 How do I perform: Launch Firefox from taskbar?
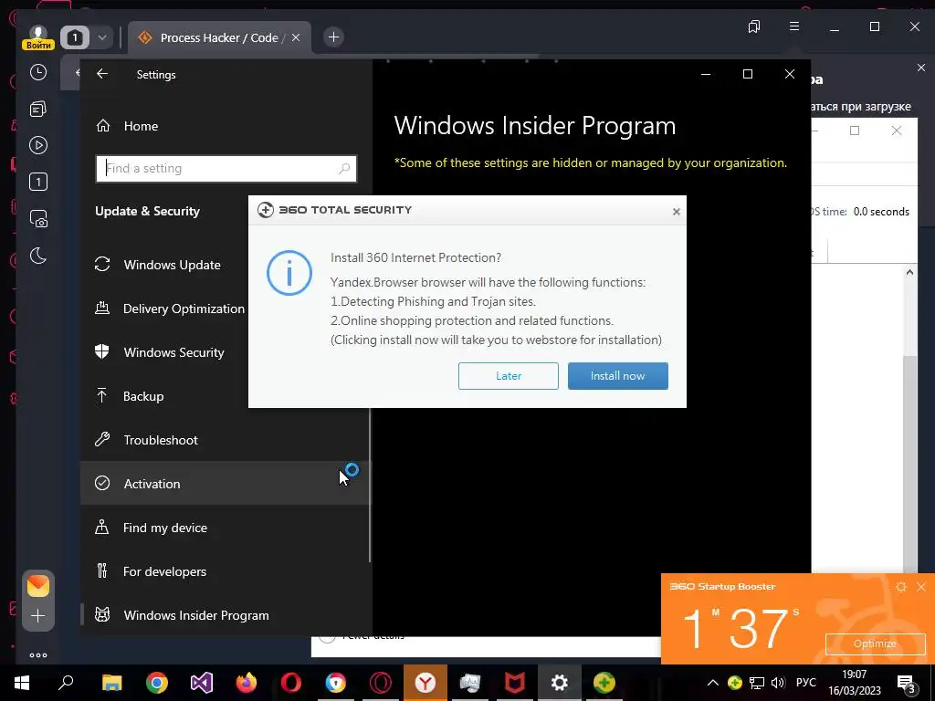coord(247,683)
